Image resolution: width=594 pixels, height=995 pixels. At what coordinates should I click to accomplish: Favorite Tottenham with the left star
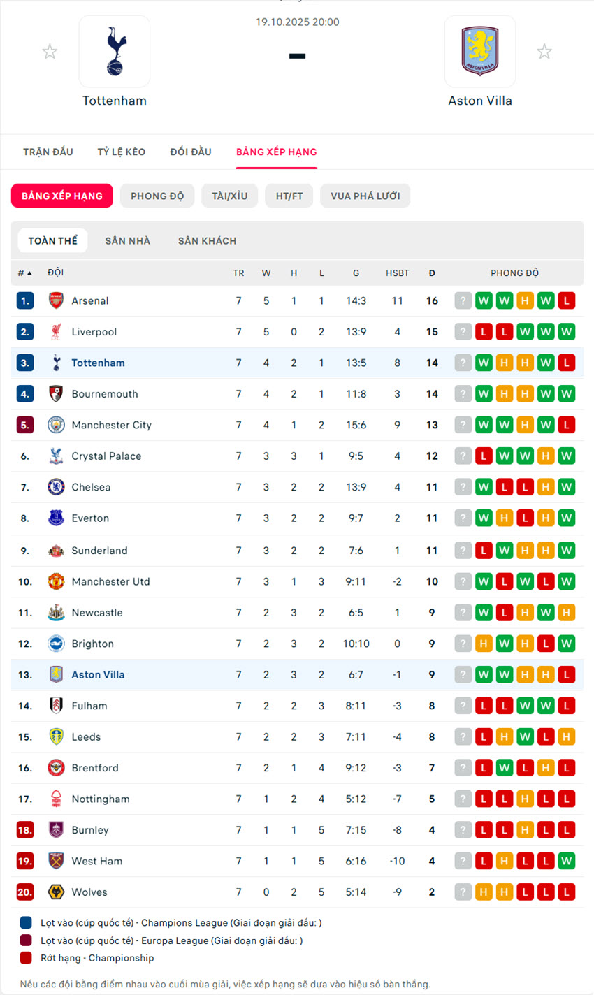pyautogui.click(x=50, y=51)
